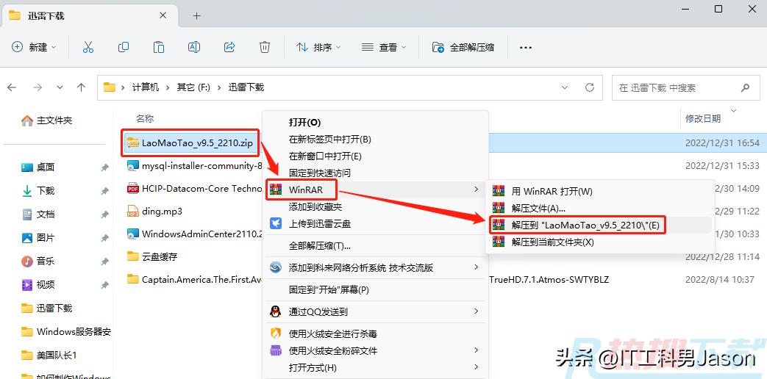Click 计算机 in breadcrumb path
The width and height of the screenshot is (767, 379).
[x=146, y=87]
